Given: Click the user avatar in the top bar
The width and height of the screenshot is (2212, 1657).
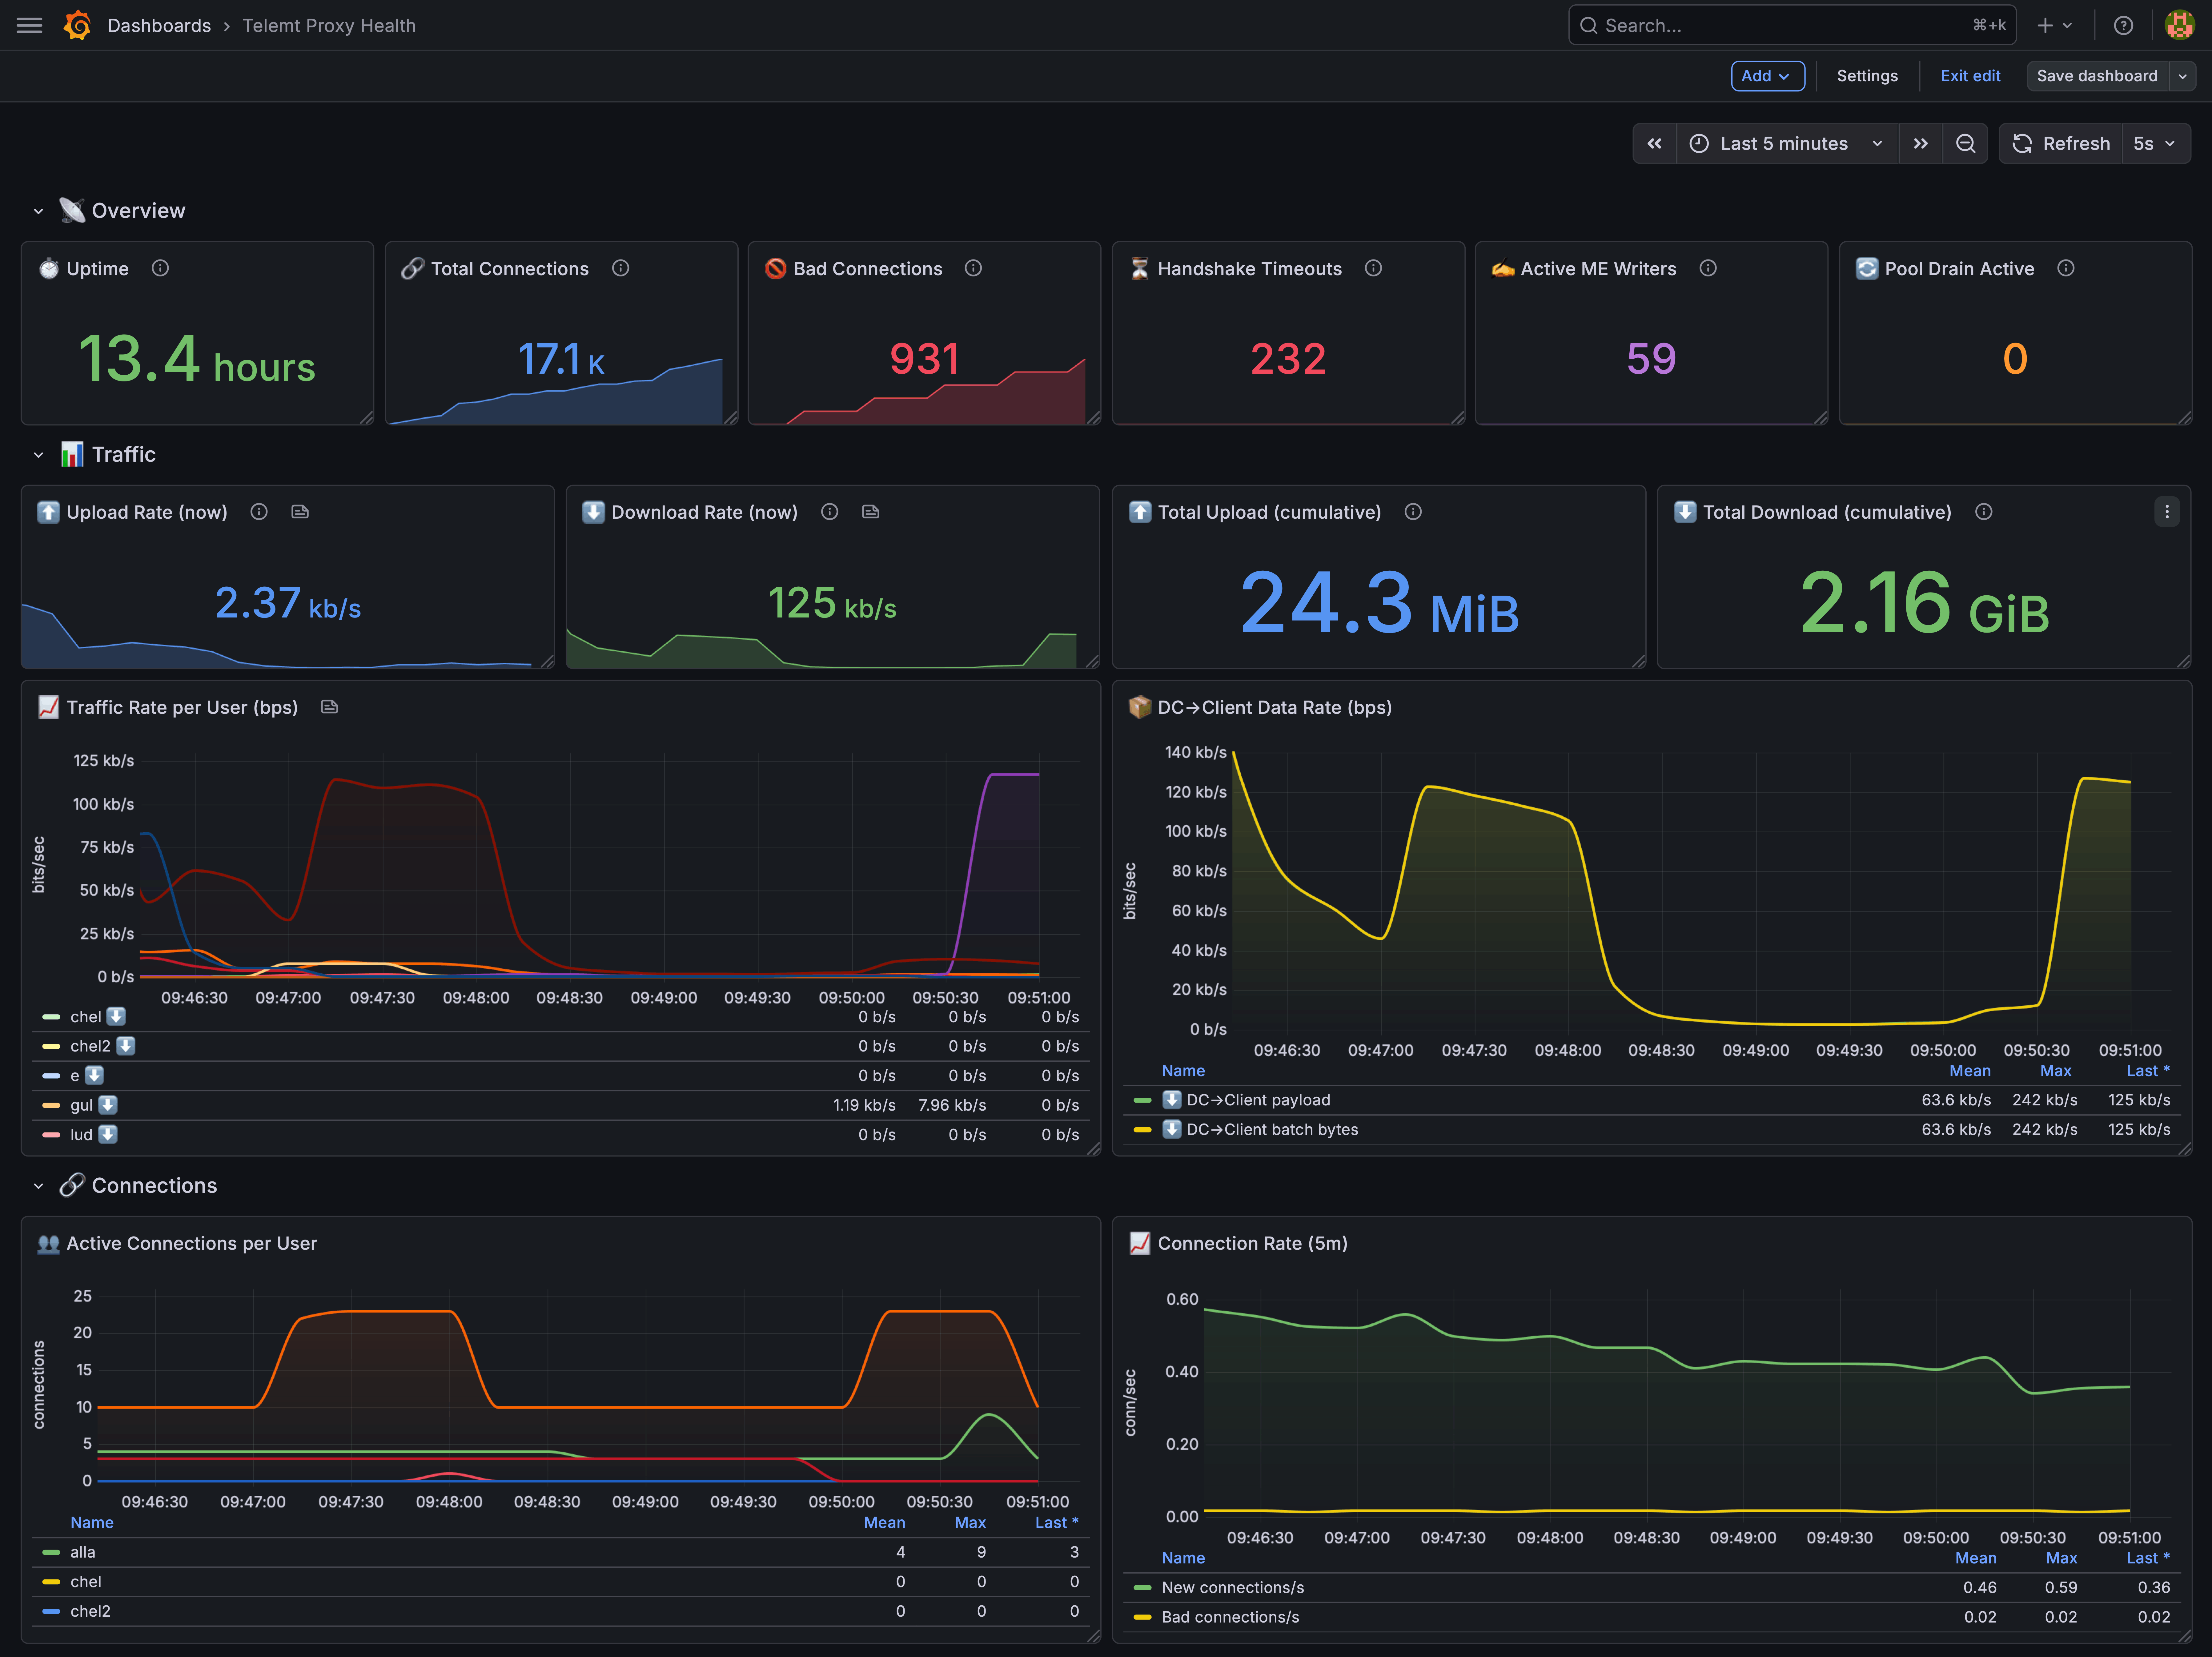Looking at the screenshot, I should [x=2179, y=25].
